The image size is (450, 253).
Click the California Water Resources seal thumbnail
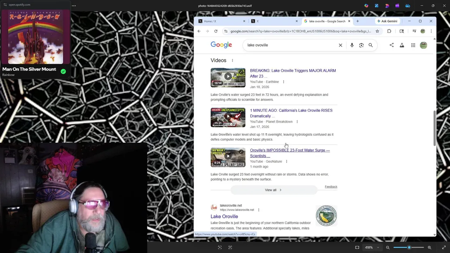[x=326, y=215]
